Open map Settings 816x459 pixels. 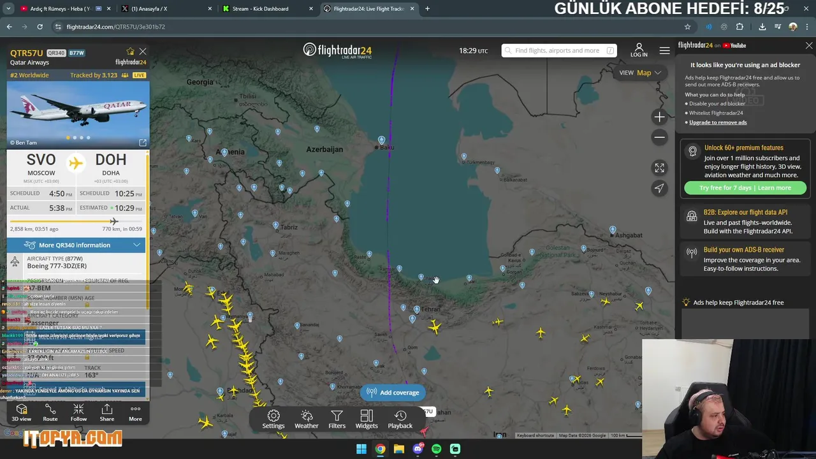point(273,419)
